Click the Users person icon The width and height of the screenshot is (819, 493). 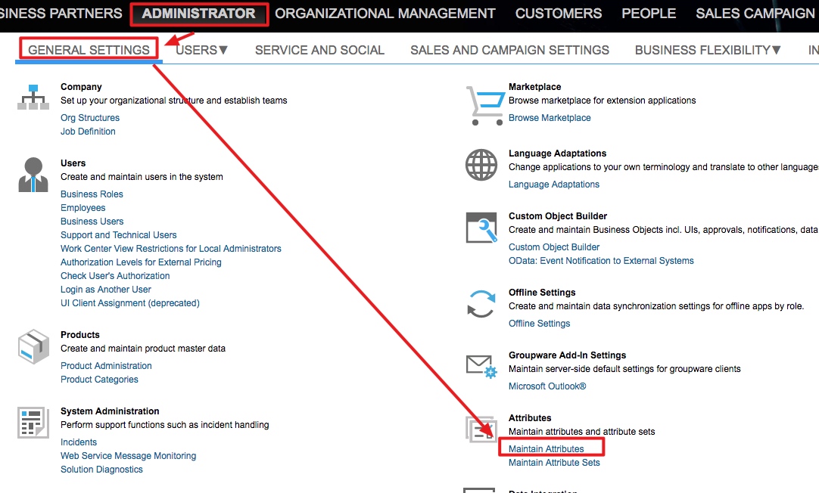click(33, 175)
